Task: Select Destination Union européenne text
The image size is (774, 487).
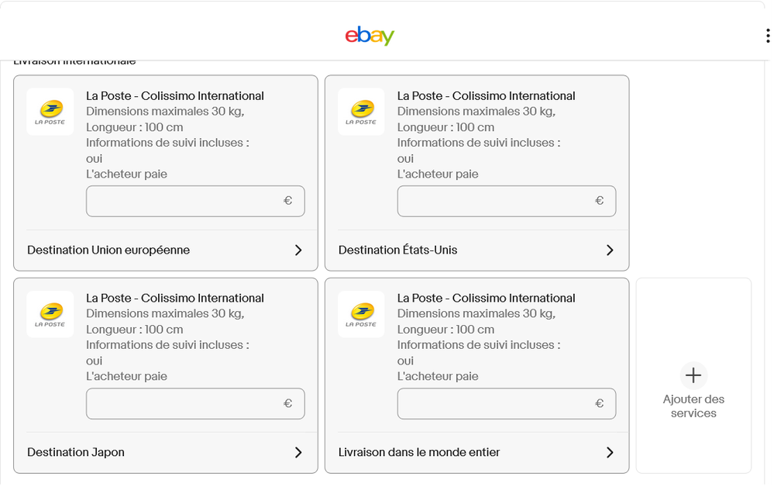Action: pyautogui.click(x=108, y=250)
